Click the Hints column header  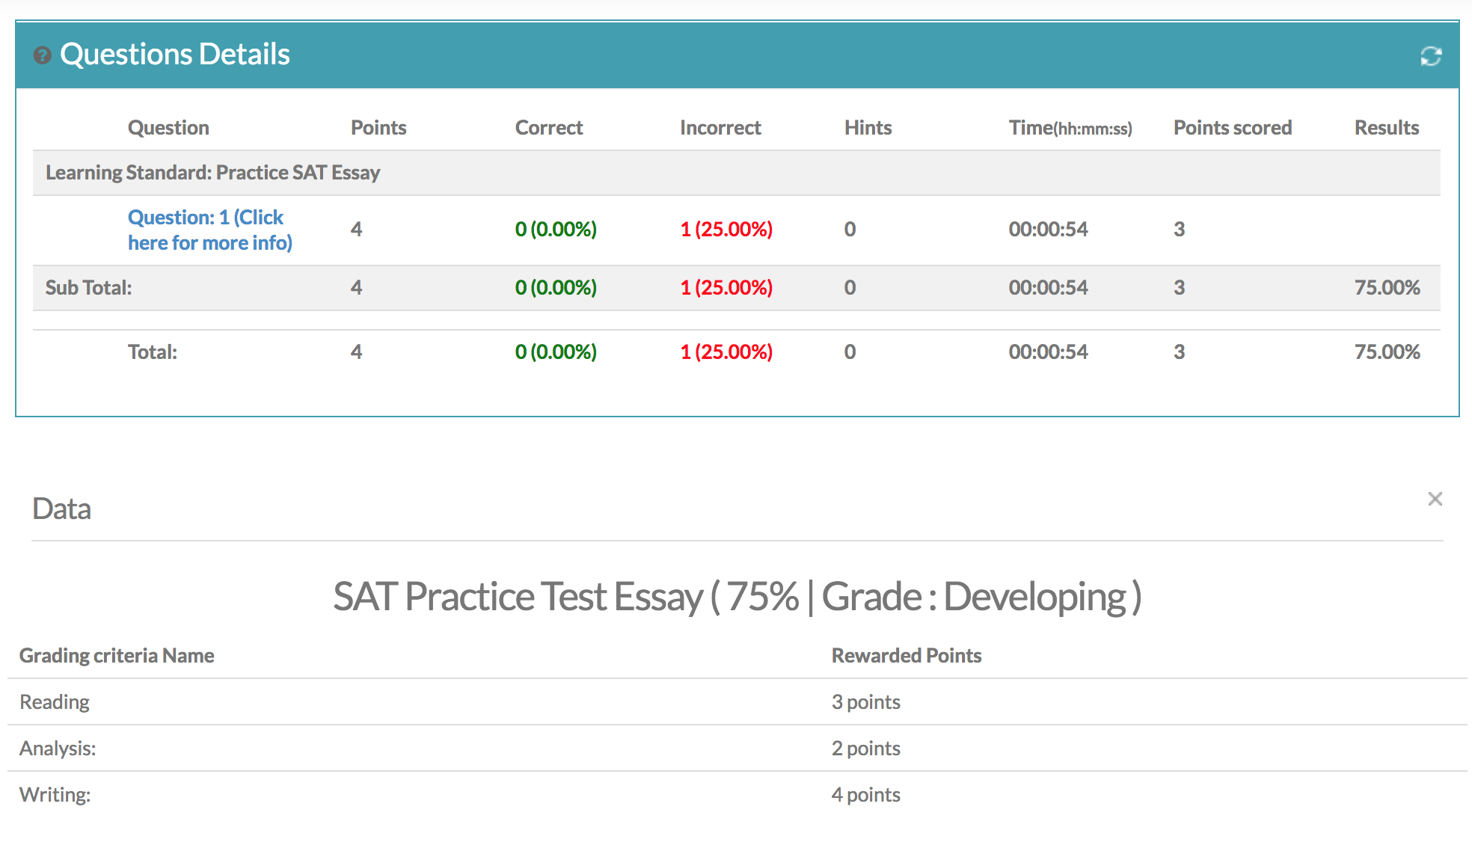tap(868, 128)
